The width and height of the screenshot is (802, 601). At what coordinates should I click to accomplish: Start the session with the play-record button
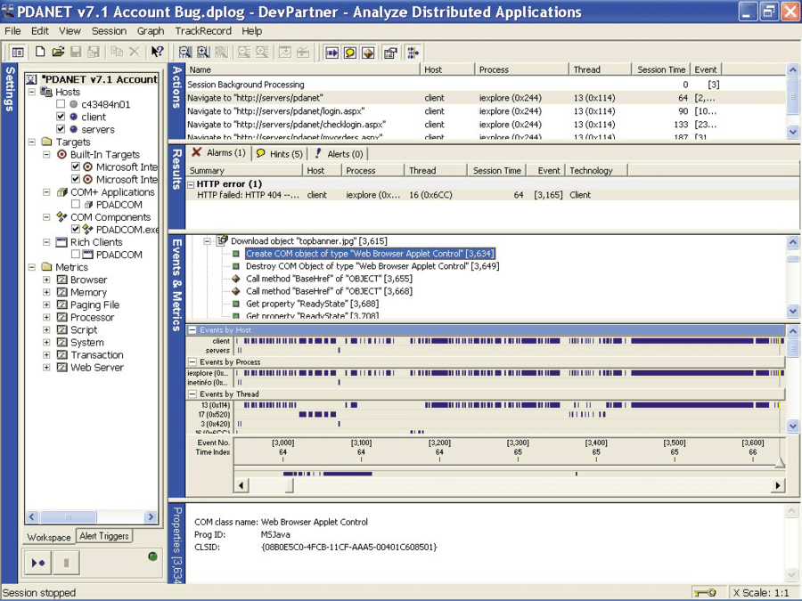(x=38, y=563)
